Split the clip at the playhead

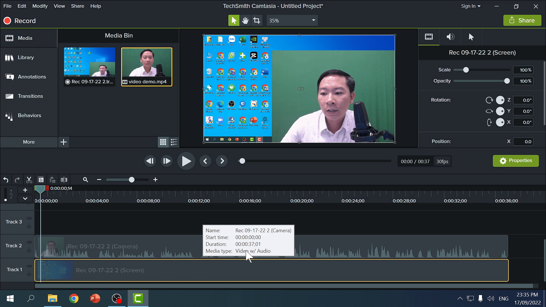click(64, 180)
